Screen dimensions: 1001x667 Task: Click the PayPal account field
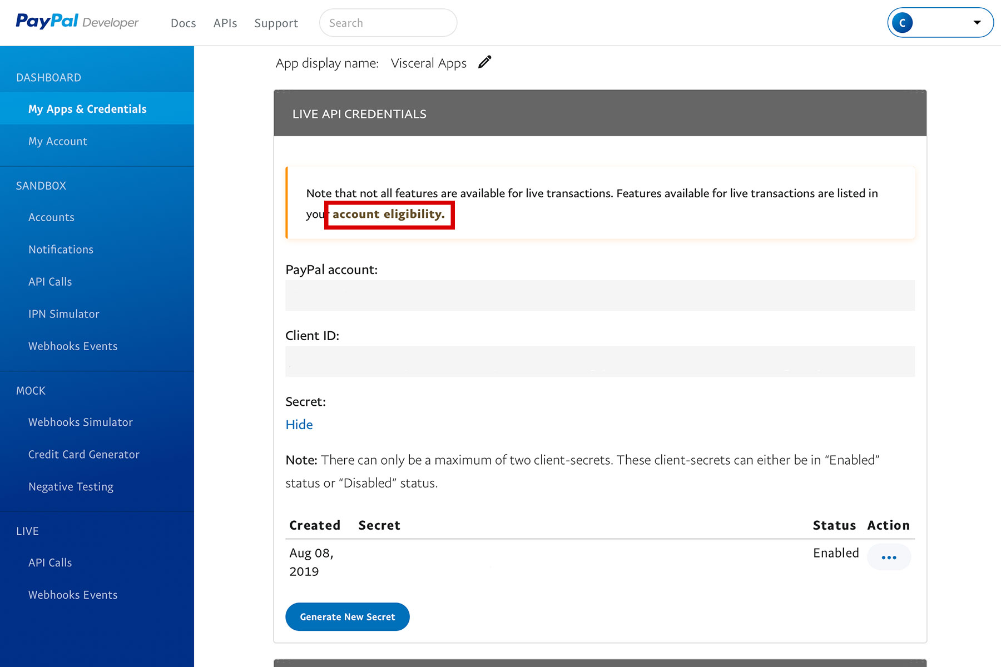pos(600,295)
